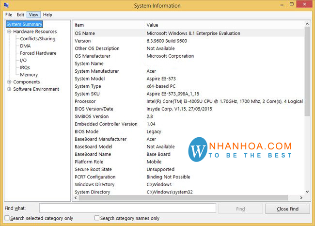This screenshot has width=315, height=226.
Task: Select the BIOS Mode row
Action: [x=189, y=131]
